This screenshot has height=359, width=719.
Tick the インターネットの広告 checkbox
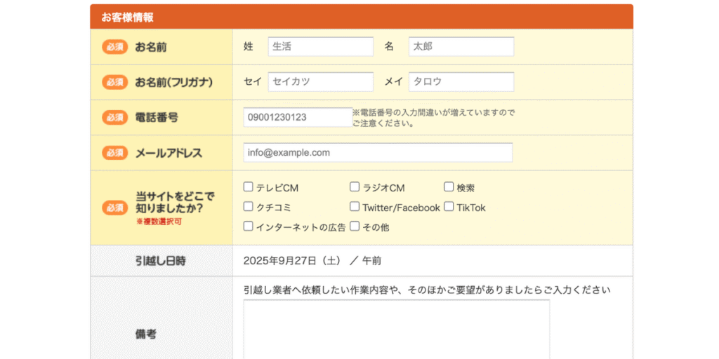[248, 226]
